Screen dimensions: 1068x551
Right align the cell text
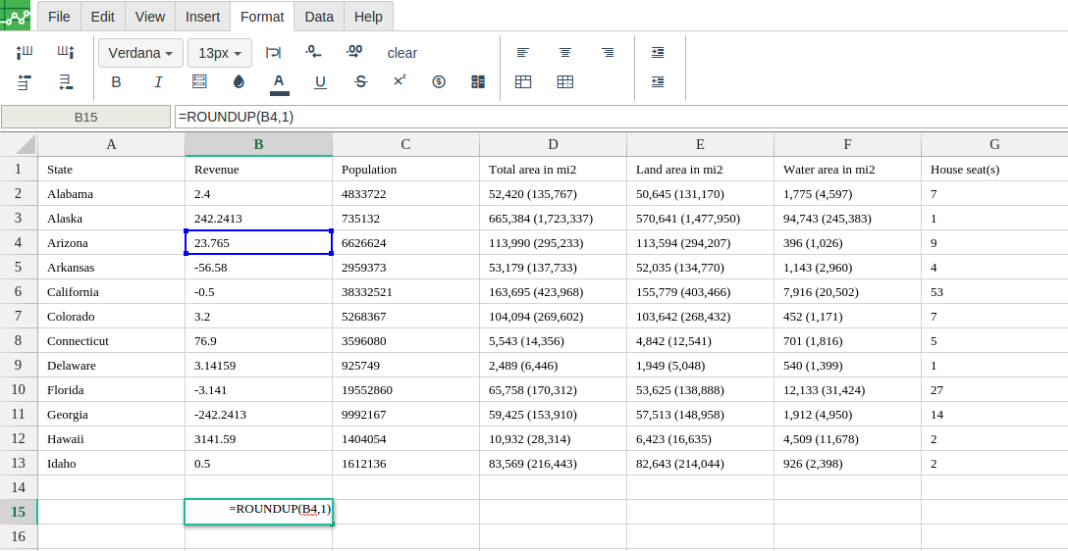point(608,53)
